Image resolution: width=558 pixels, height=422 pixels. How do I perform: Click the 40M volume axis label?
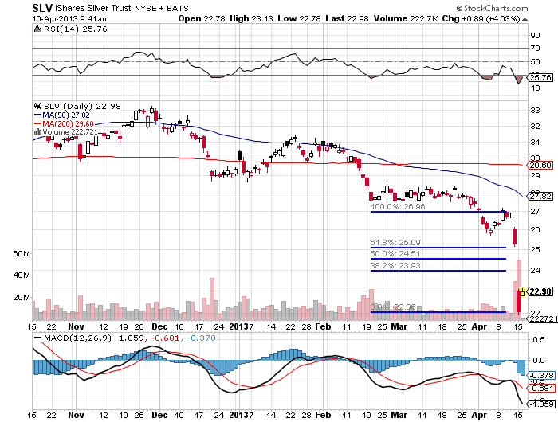click(x=22, y=275)
